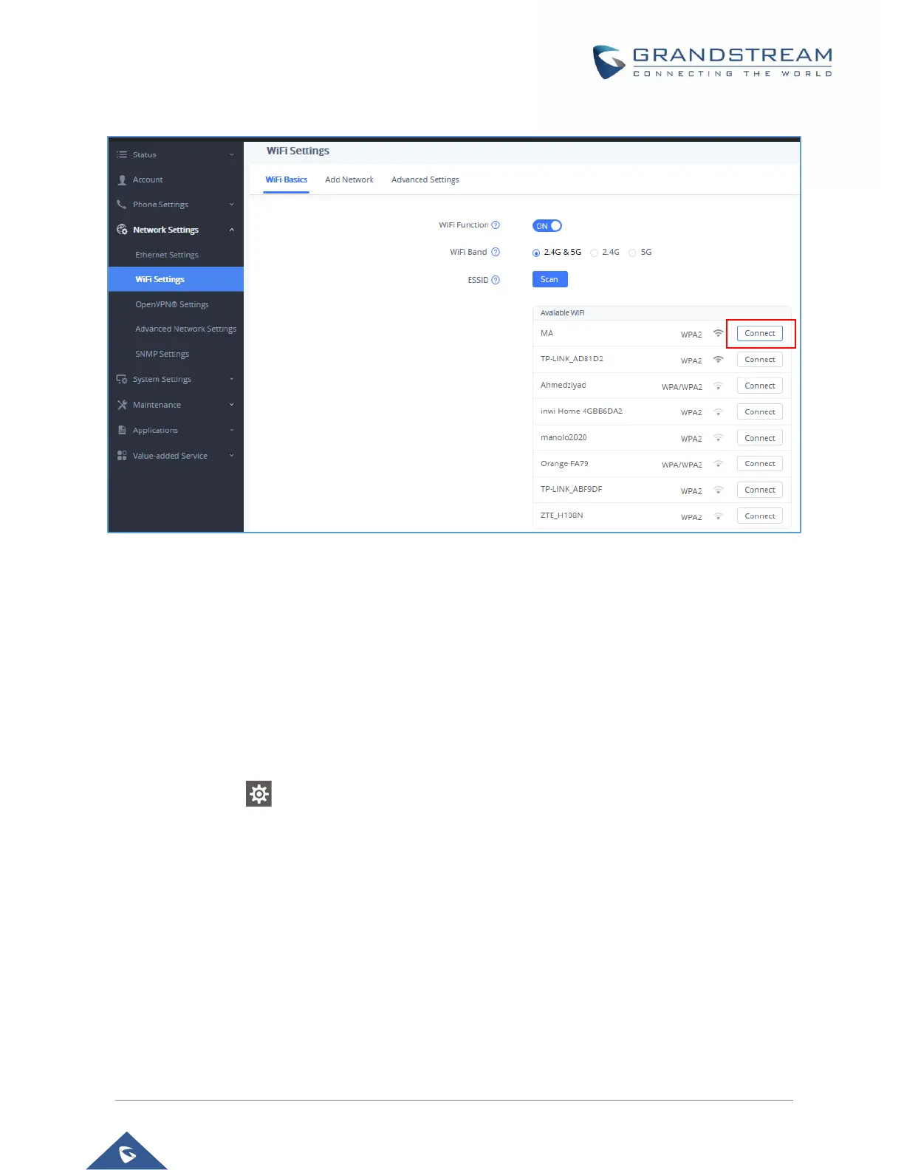The height and width of the screenshot is (1170, 904).
Task: Click the Scan button for ESSID
Action: coord(549,279)
